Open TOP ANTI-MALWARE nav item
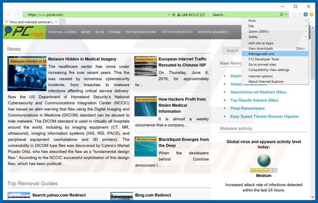 tap(140, 32)
